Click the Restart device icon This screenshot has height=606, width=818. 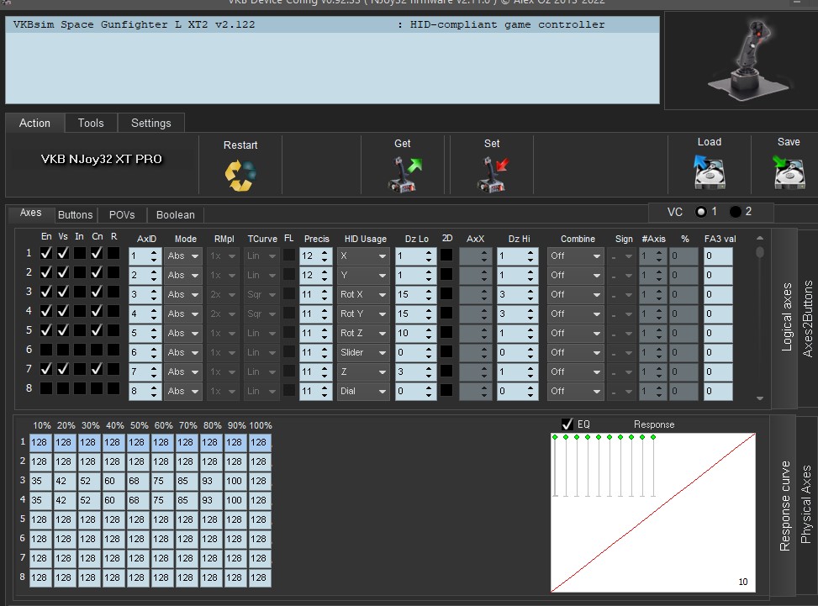coord(240,175)
